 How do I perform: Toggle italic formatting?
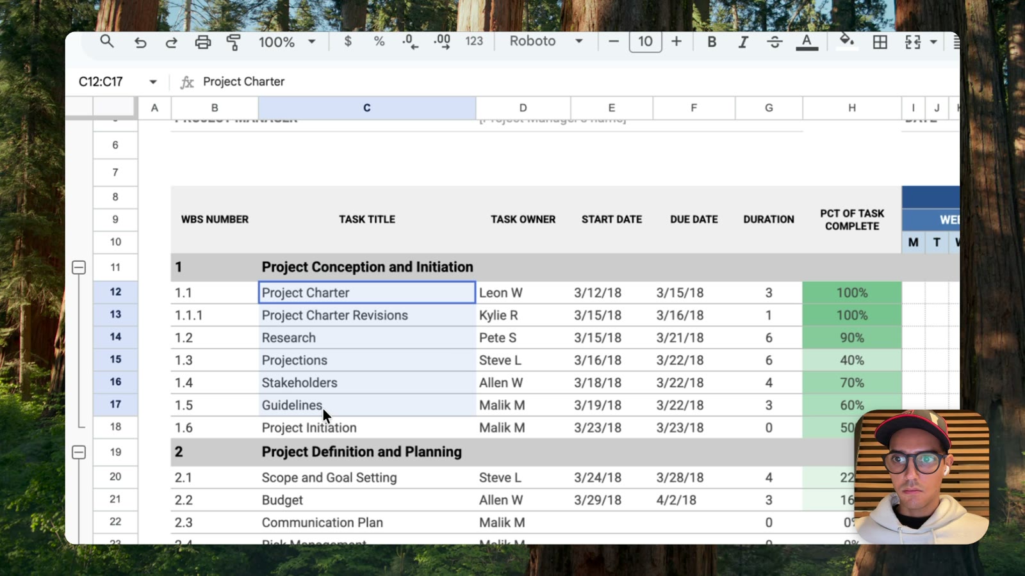[743, 42]
